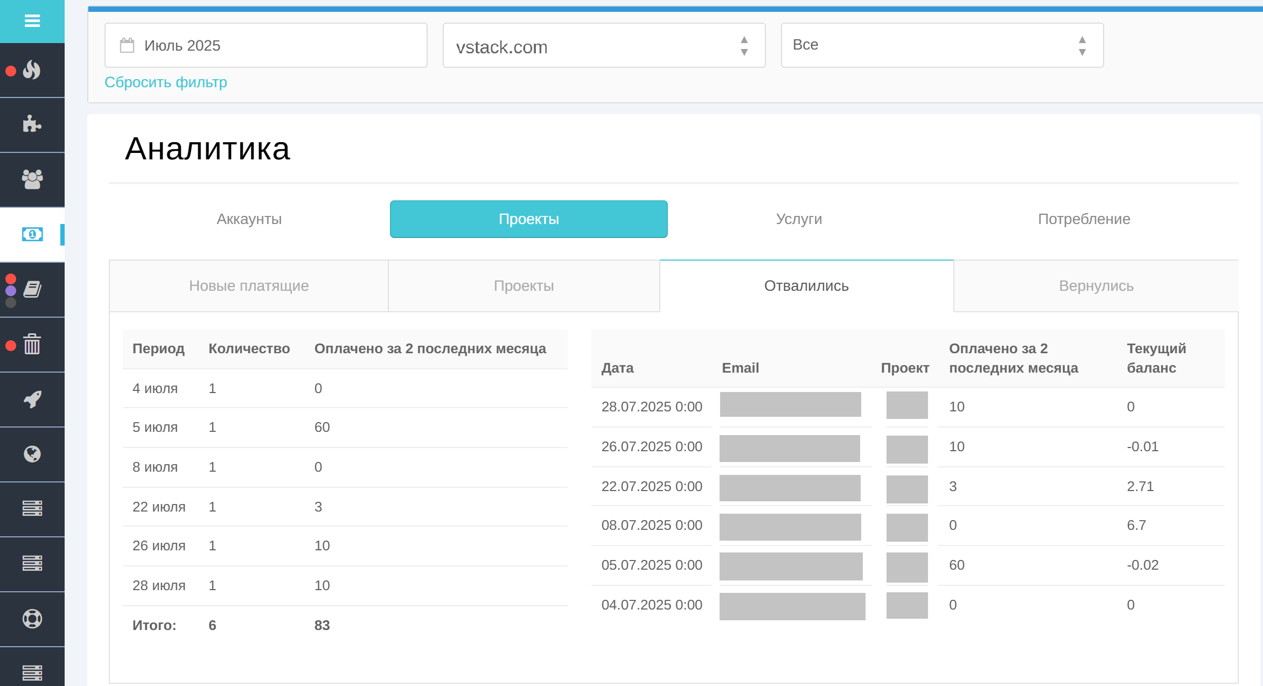Viewport: 1263px width, 686px height.
Task: Click the Текущий баланс column header
Action: coord(1156,358)
